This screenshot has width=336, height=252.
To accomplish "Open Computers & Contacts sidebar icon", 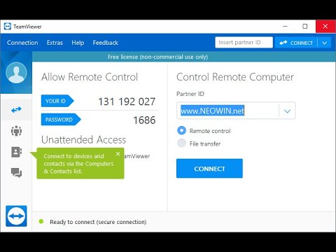I will pos(16,152).
